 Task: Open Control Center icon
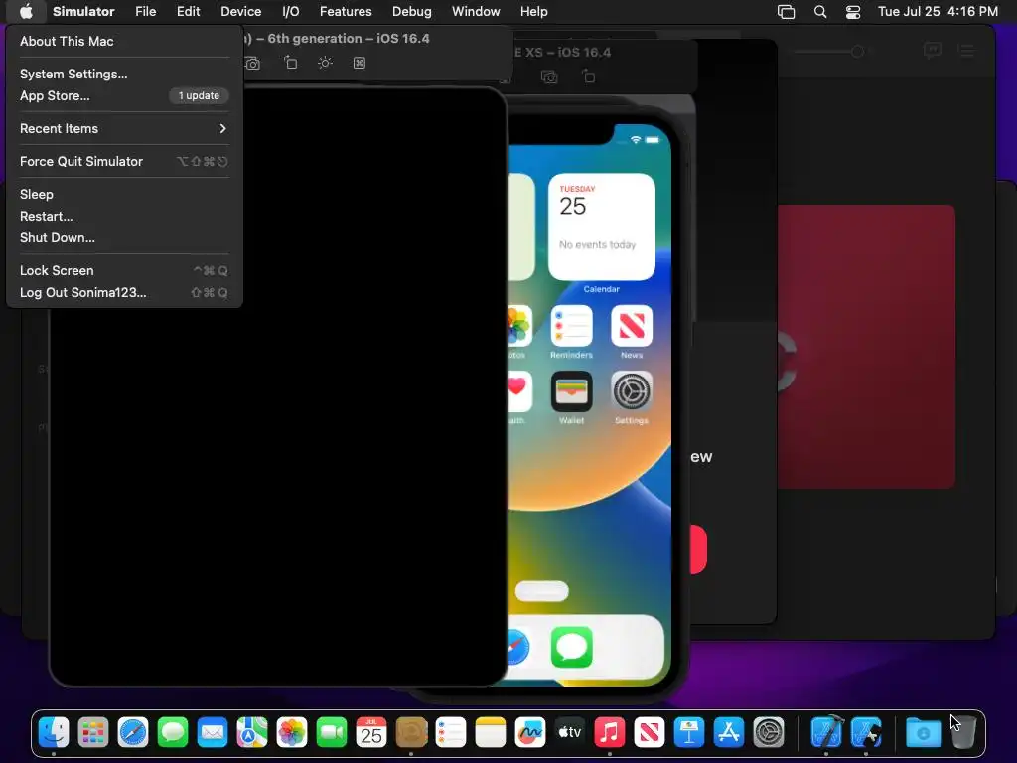coord(853,12)
